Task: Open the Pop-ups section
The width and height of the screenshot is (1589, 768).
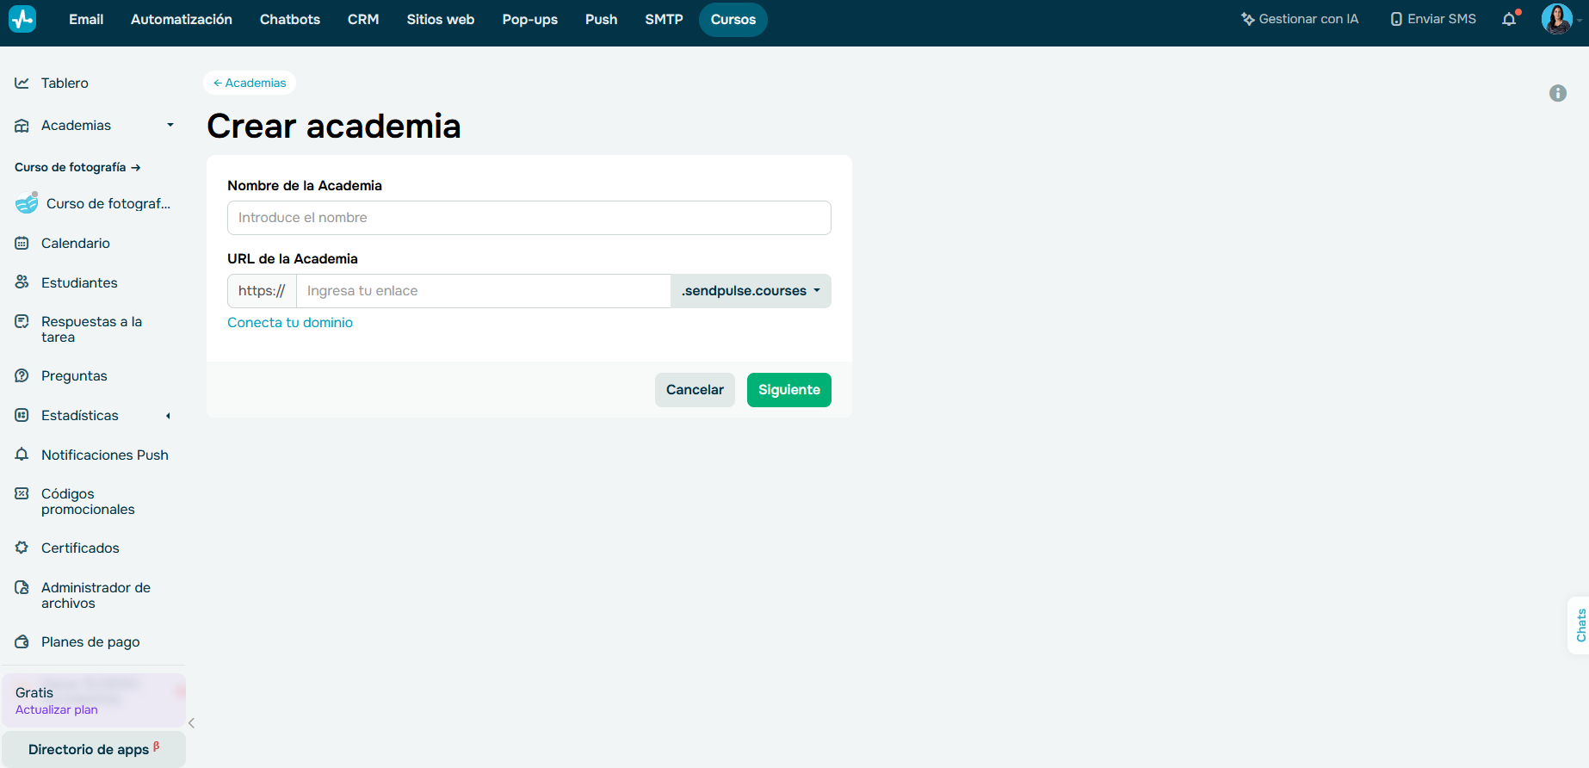Action: pos(530,19)
